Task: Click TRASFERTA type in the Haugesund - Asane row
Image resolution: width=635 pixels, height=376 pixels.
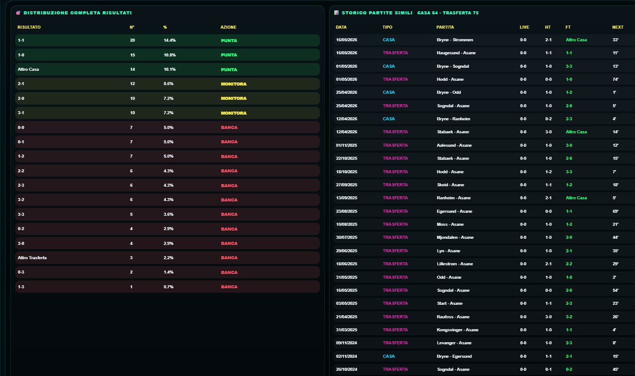Action: (395, 53)
